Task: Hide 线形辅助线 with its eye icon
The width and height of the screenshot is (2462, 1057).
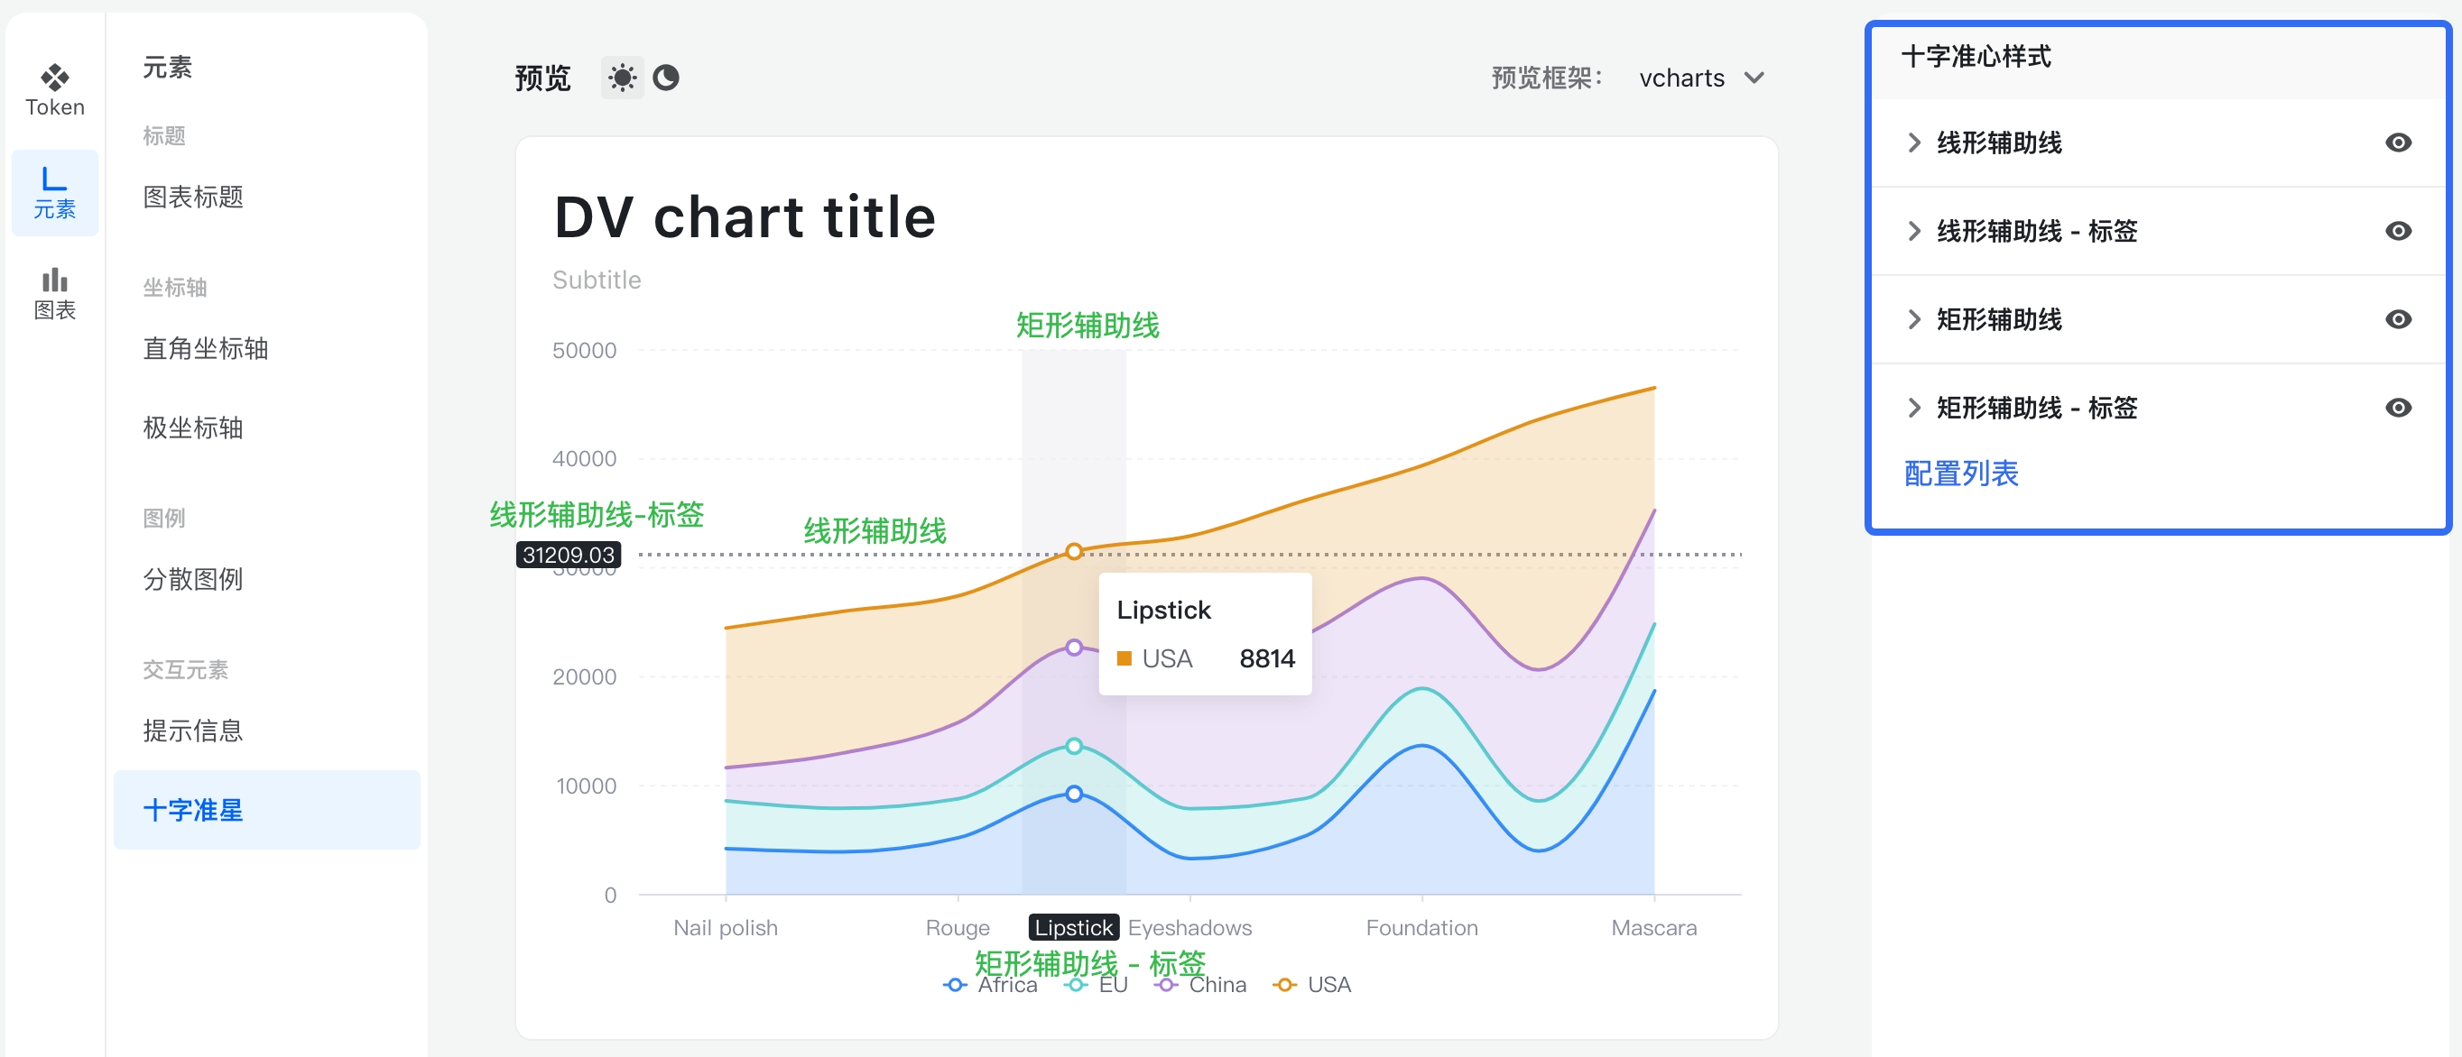Action: (x=2397, y=142)
